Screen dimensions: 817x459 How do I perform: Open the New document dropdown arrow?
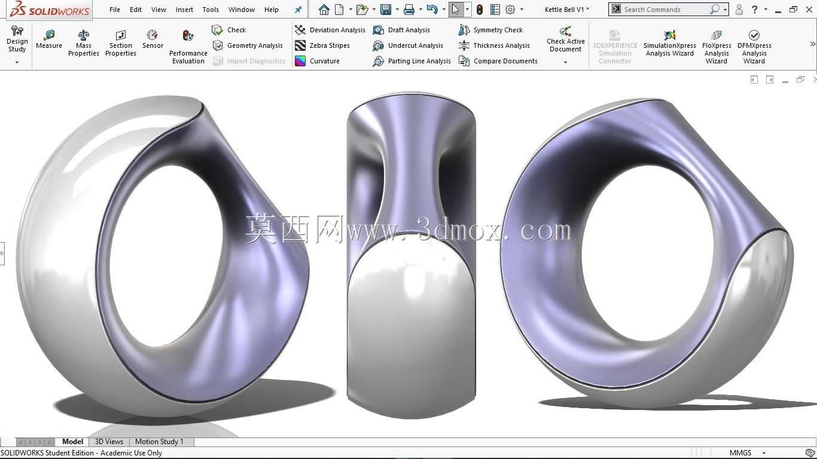350,10
